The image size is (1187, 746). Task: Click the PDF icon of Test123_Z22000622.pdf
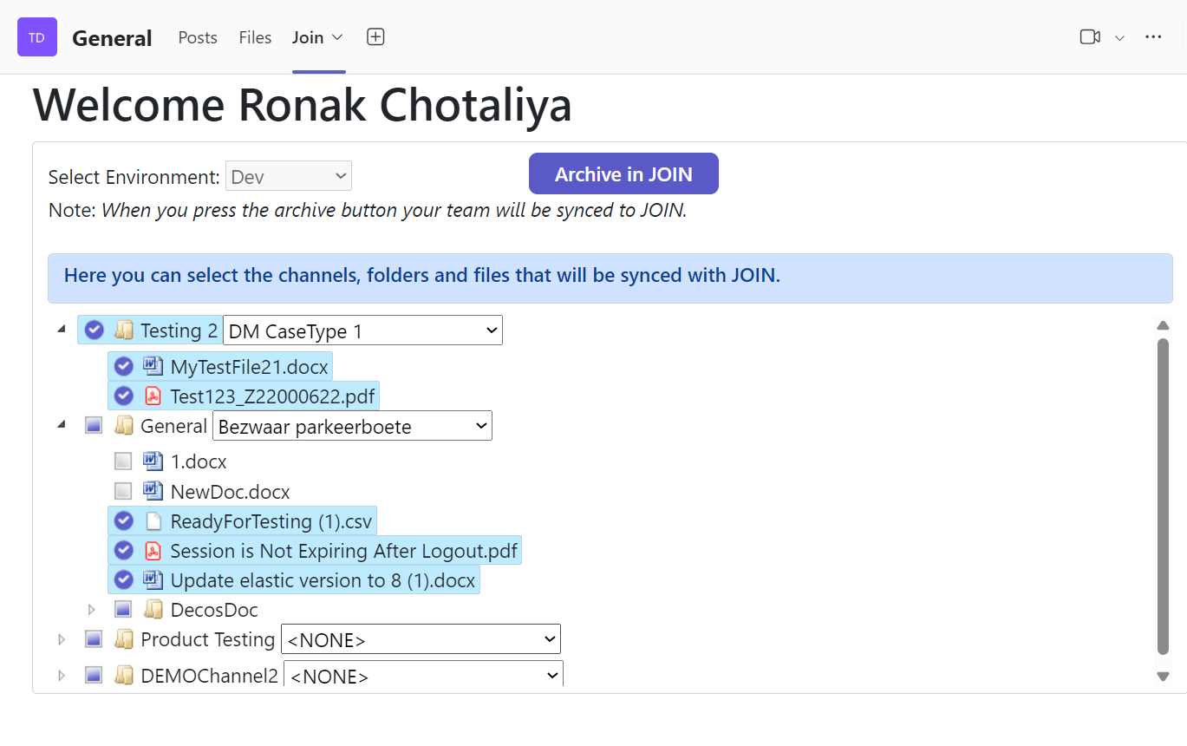click(x=153, y=396)
